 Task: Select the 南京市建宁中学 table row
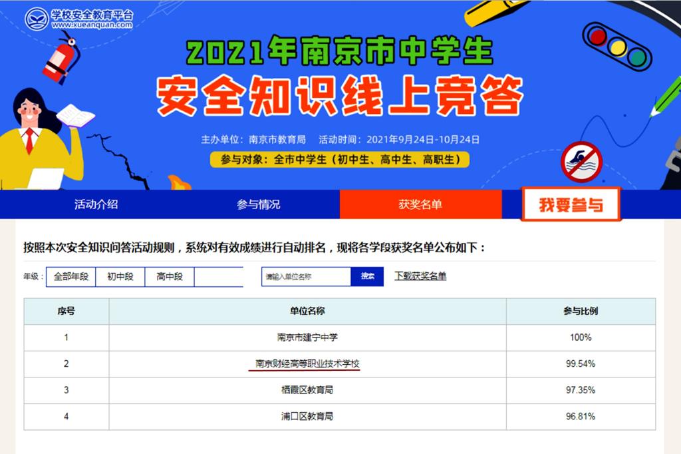point(307,338)
